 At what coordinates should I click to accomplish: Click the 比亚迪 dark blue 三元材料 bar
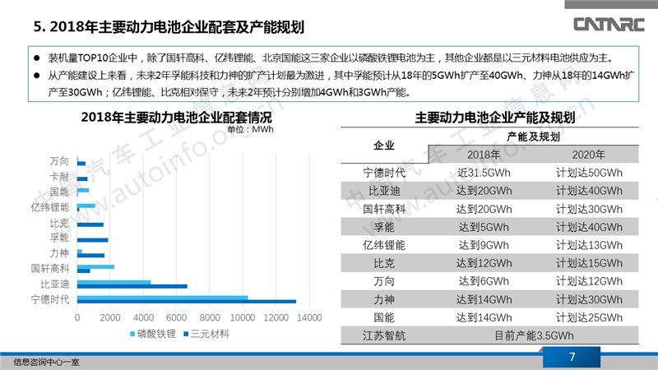(x=132, y=286)
